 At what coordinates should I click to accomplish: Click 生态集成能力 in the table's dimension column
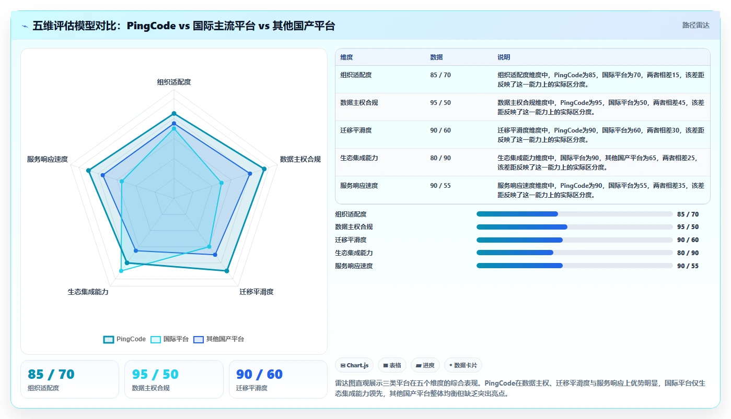(x=359, y=158)
